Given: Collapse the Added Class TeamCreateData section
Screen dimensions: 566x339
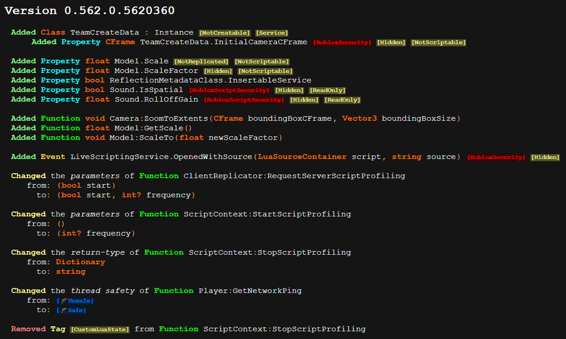Looking at the screenshot, I should (x=23, y=32).
